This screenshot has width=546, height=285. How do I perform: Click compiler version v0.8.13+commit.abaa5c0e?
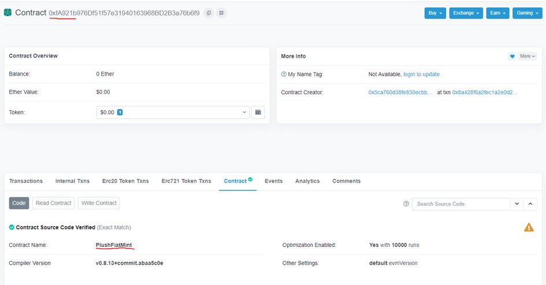pos(129,263)
